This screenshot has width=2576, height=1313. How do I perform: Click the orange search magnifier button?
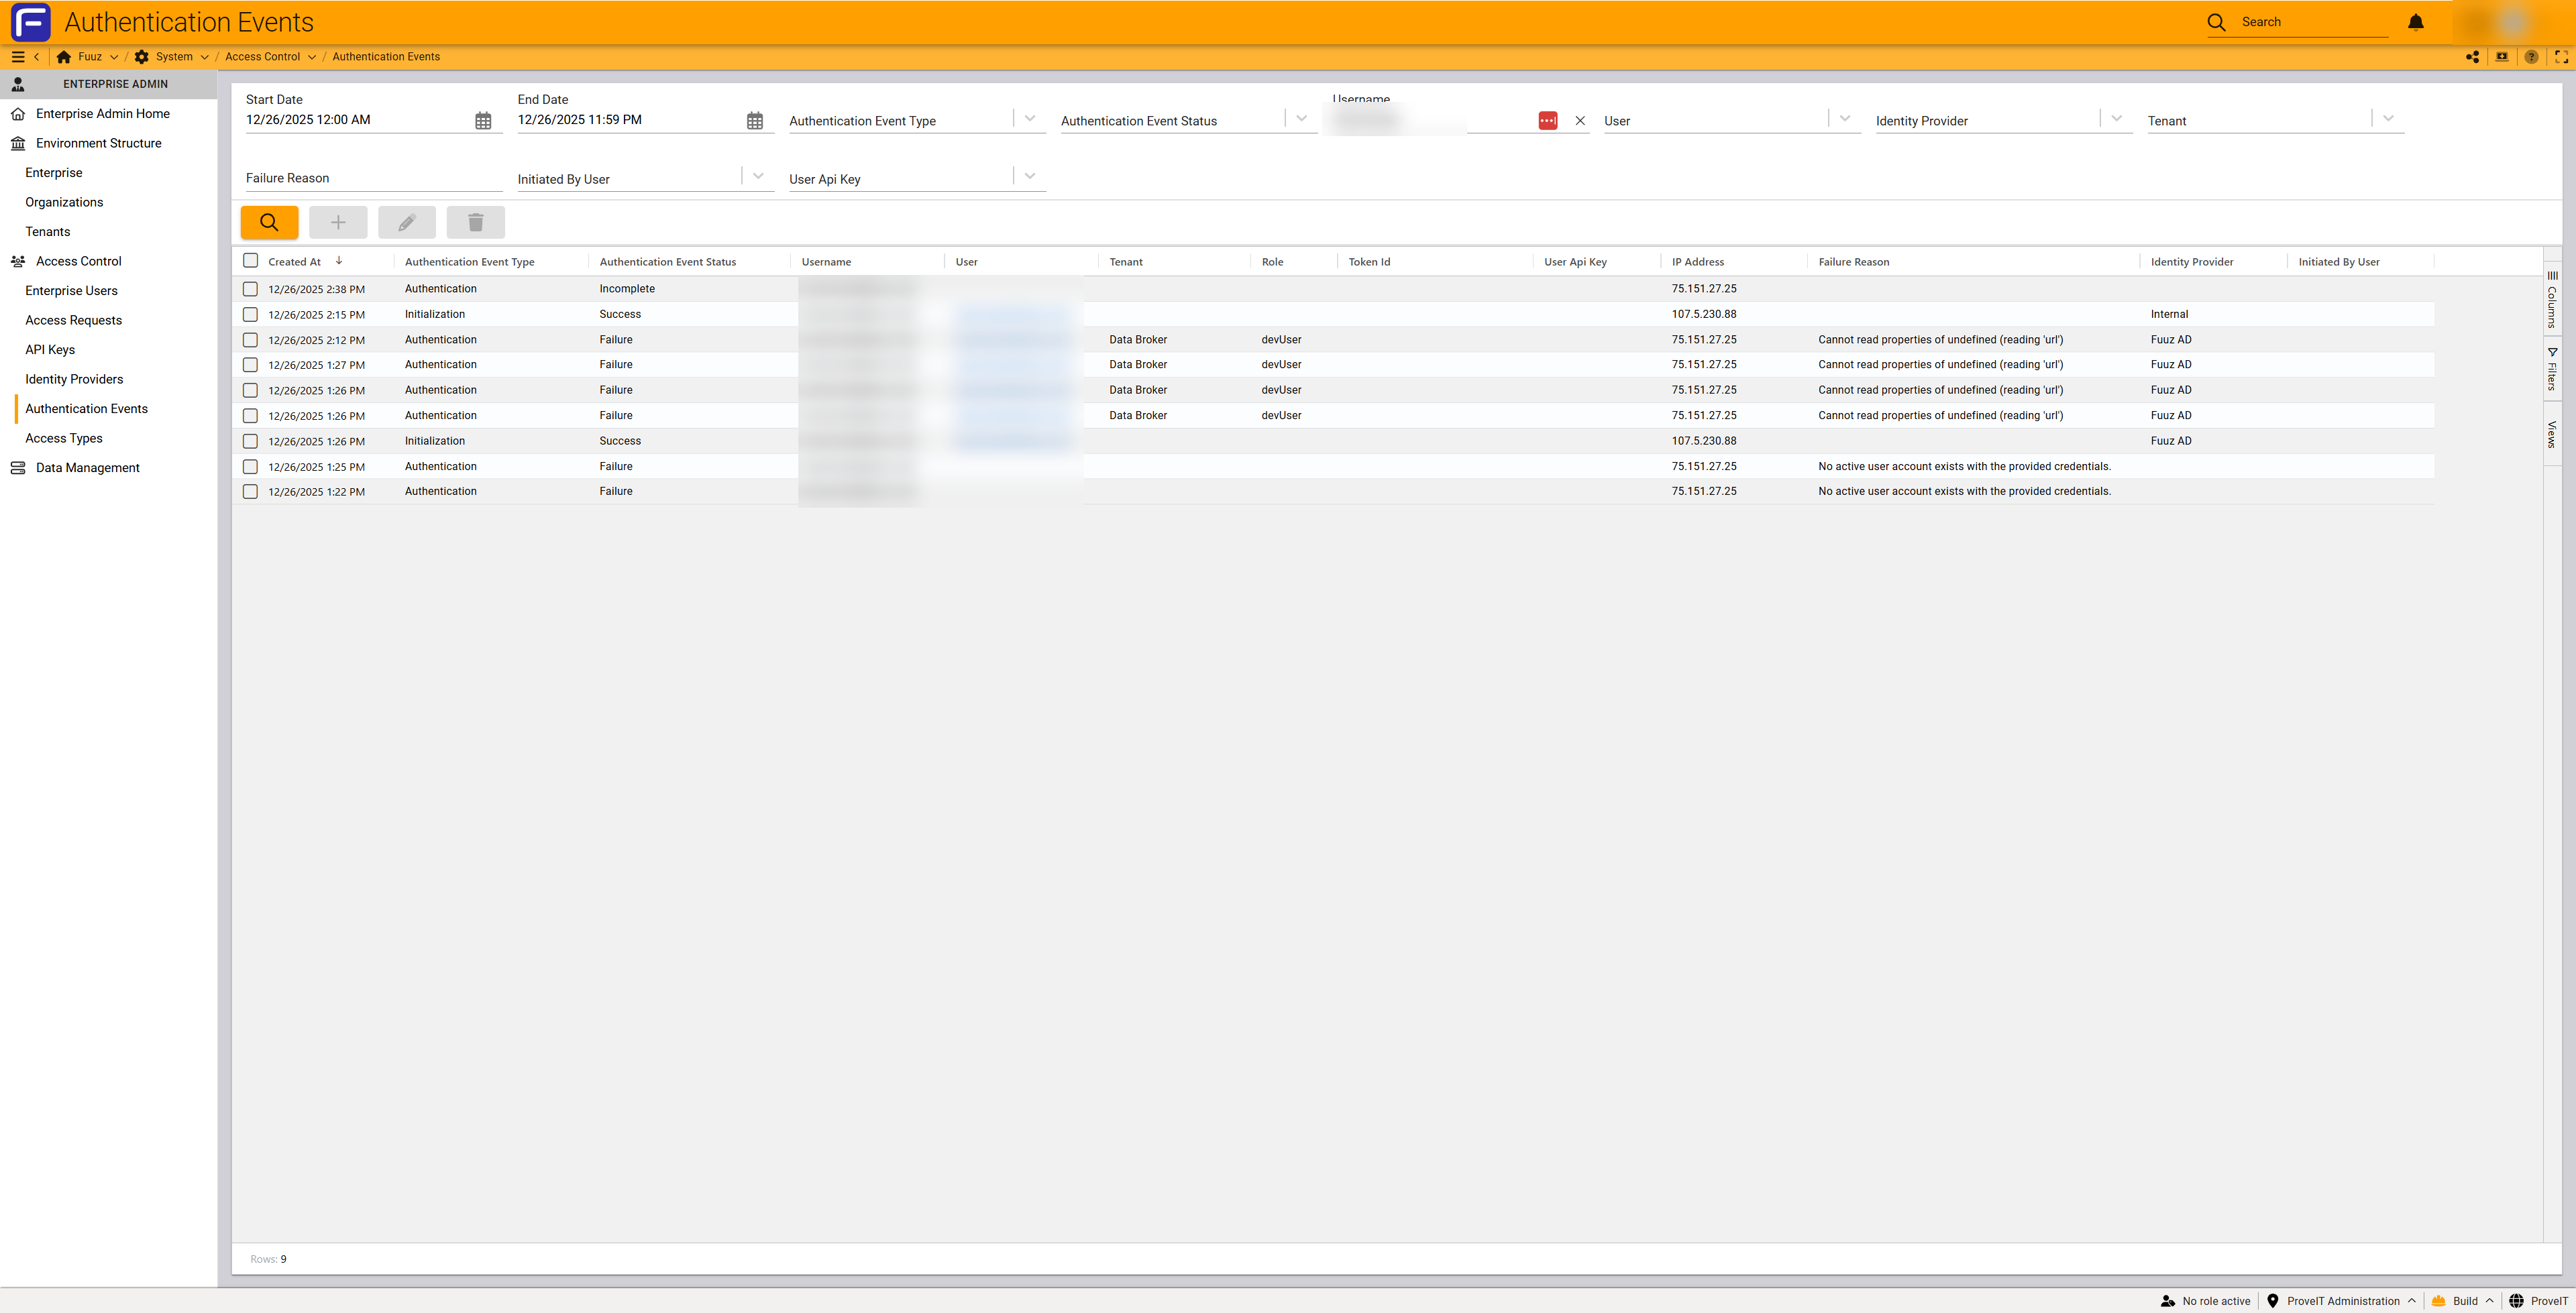(x=269, y=222)
